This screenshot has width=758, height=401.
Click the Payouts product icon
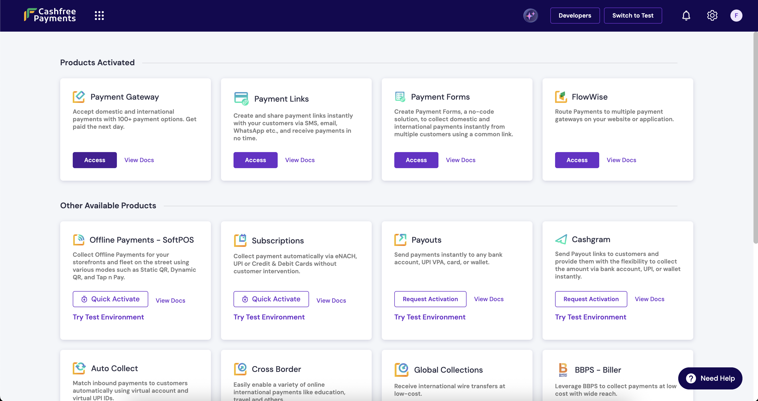400,240
